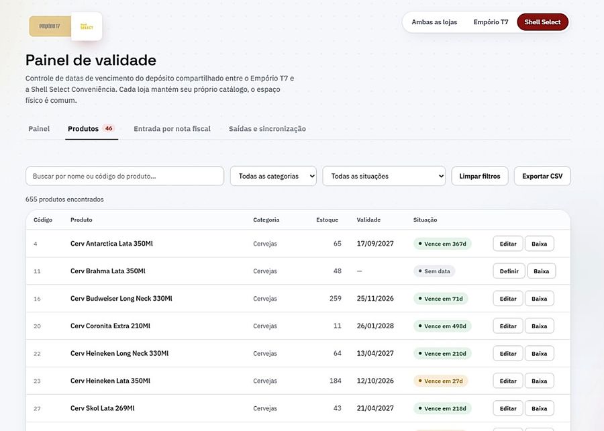
Task: Click Definir for Cerv Brahma Lata 350Ml
Action: click(x=509, y=271)
